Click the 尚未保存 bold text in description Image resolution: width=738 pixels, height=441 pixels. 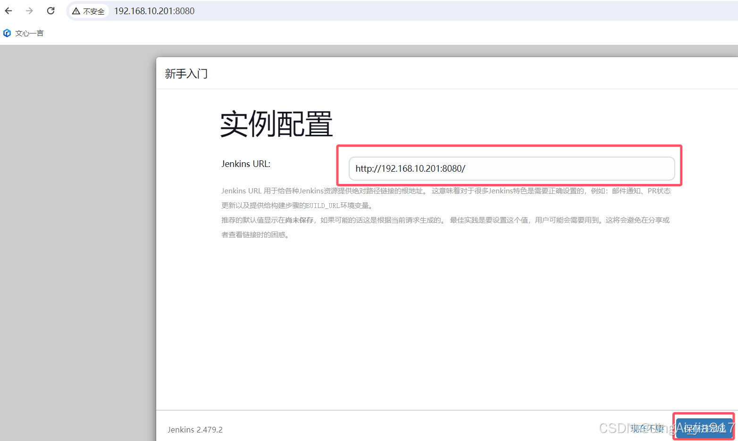click(x=299, y=220)
